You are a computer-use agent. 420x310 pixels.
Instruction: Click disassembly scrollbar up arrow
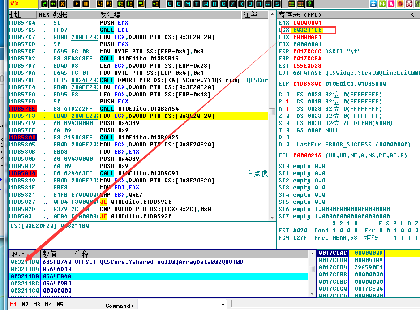click(272, 14)
